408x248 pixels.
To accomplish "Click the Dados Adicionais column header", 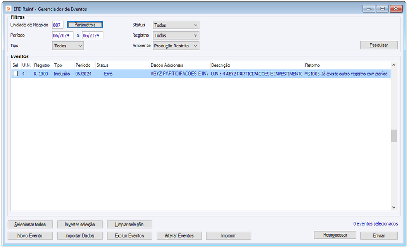I will pos(180,65).
